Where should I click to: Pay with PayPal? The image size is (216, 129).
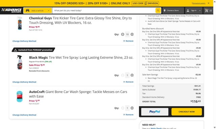155,112
